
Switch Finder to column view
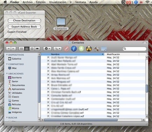coord(32,49)
